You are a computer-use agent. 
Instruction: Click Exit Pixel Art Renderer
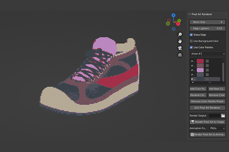pos(207,108)
